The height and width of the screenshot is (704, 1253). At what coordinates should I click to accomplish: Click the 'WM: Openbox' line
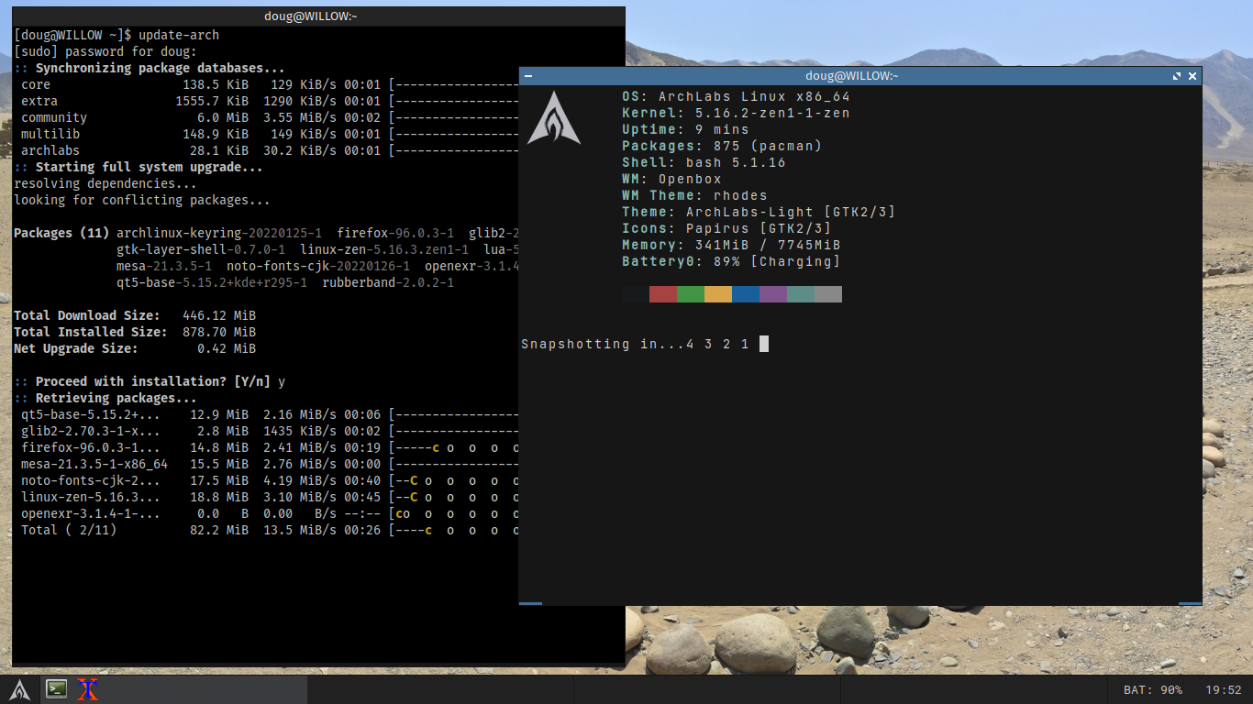tap(672, 179)
